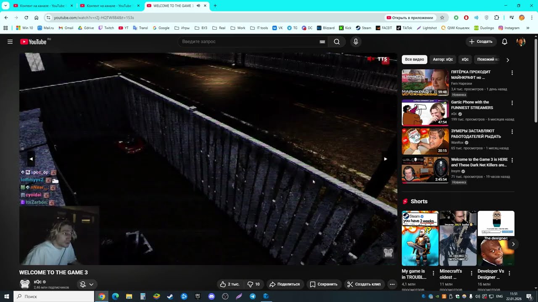Go back to the previous page
This screenshot has width=538, height=302.
coord(6,18)
